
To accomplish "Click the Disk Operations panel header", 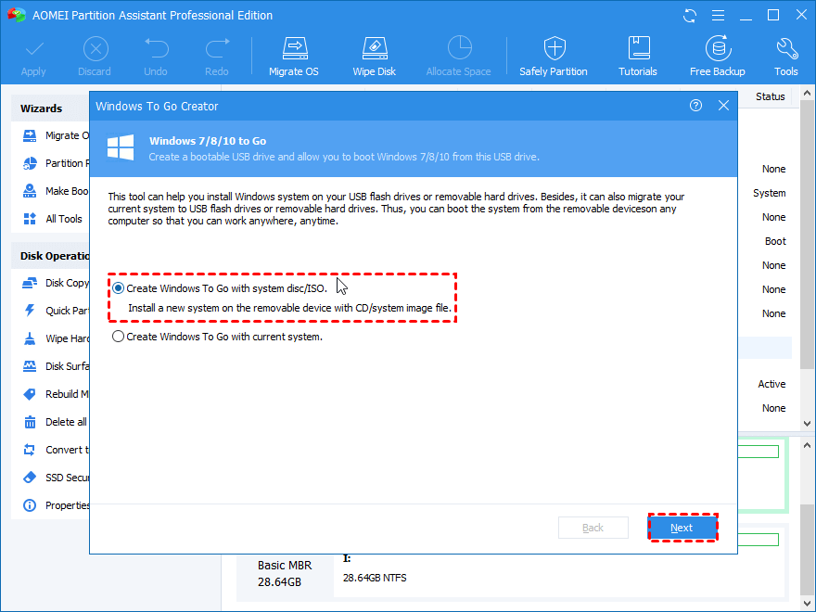I will [x=50, y=256].
